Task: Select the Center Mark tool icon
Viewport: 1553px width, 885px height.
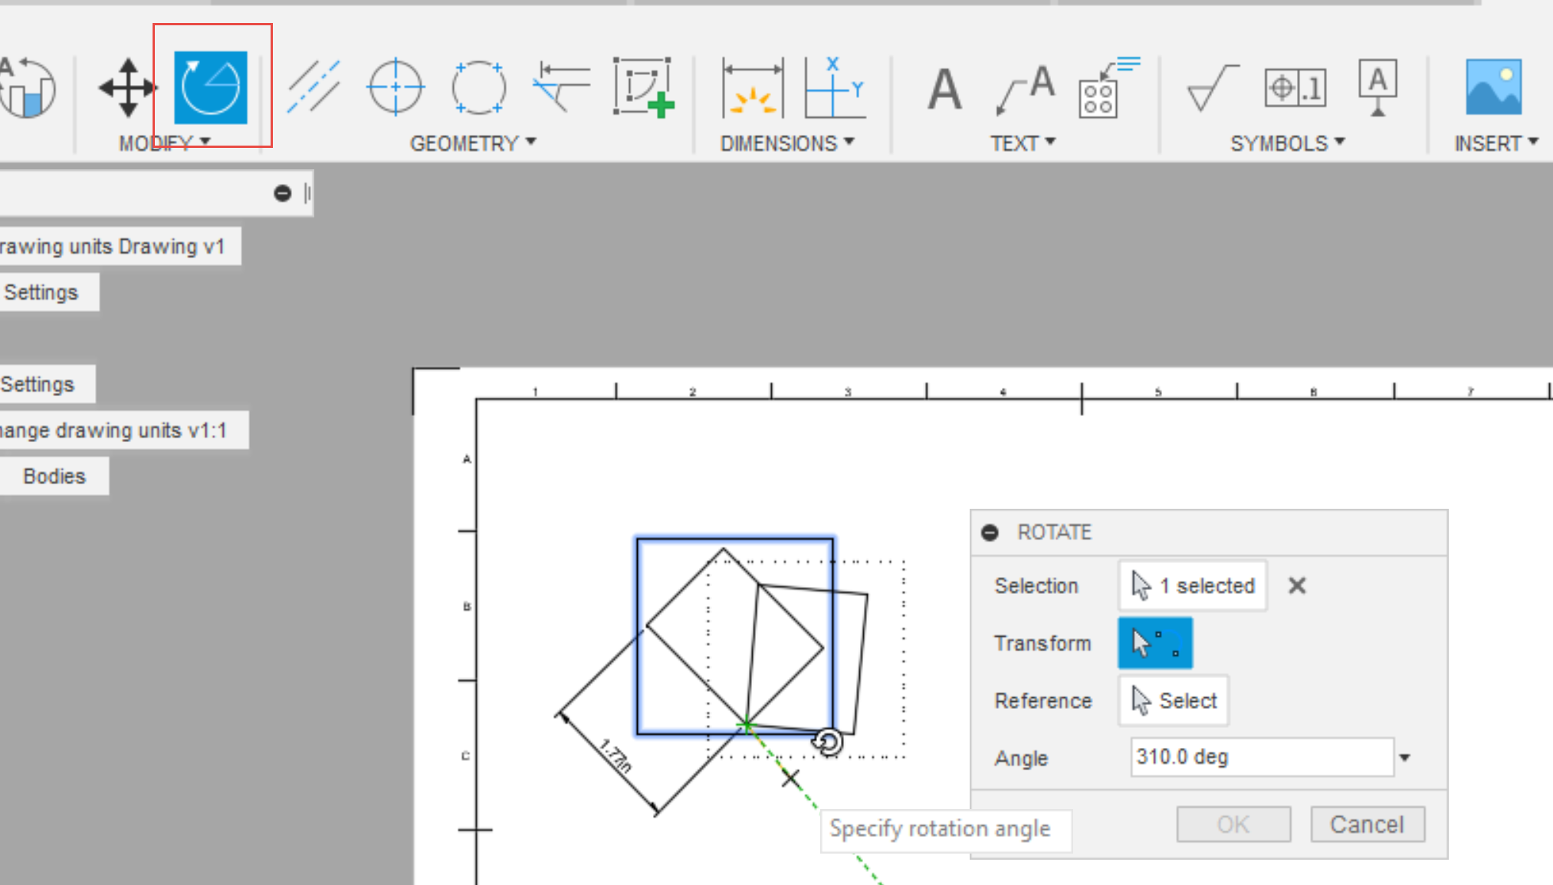Action: click(x=396, y=87)
